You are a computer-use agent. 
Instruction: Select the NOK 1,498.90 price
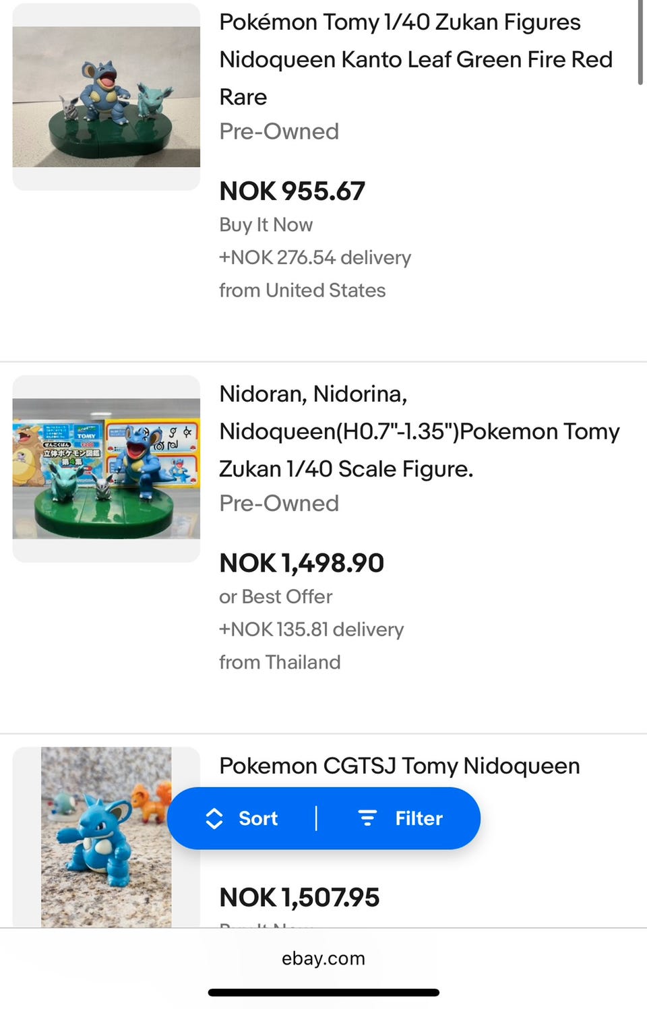pos(301,563)
